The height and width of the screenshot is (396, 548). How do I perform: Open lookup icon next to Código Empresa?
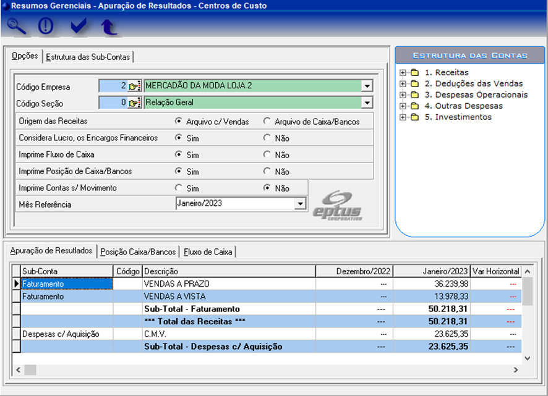pyautogui.click(x=134, y=86)
